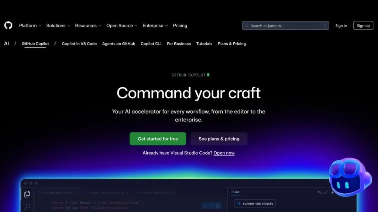Open the Plans & Pricing tab
Screen dimensions: 378x212
pos(232,44)
